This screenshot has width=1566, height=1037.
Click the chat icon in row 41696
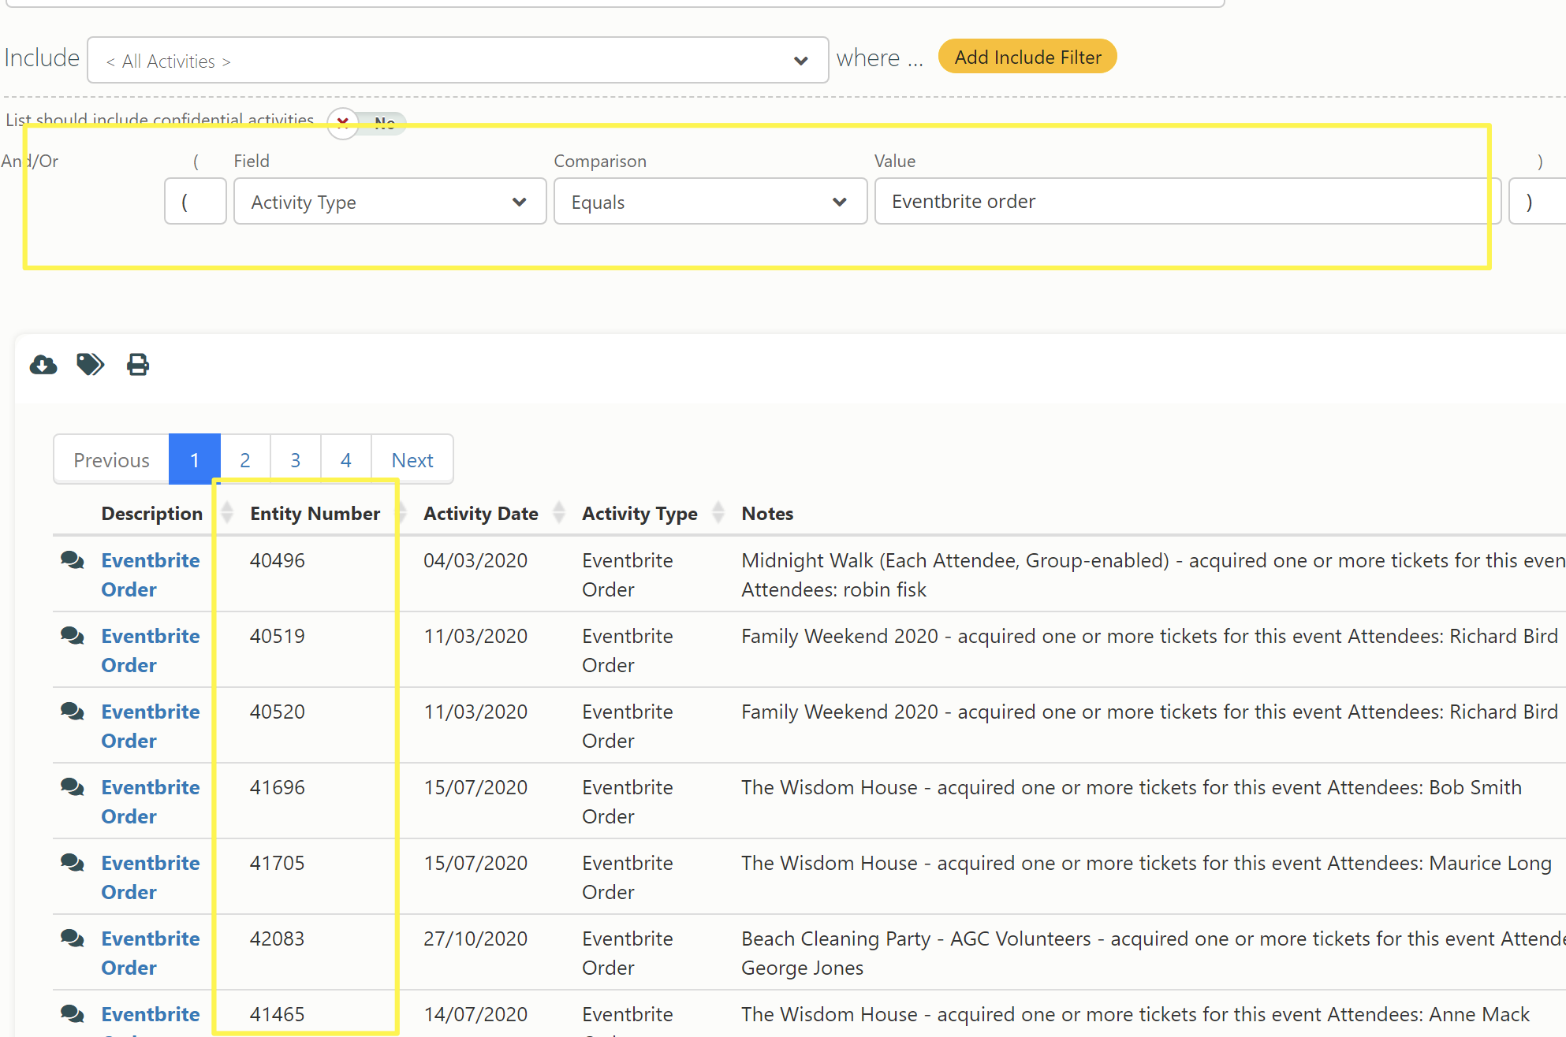(x=73, y=787)
